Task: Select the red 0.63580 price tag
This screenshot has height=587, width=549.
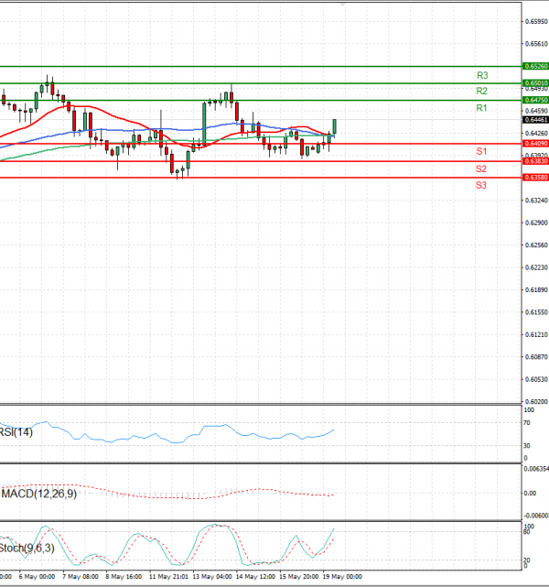Action: click(x=536, y=177)
